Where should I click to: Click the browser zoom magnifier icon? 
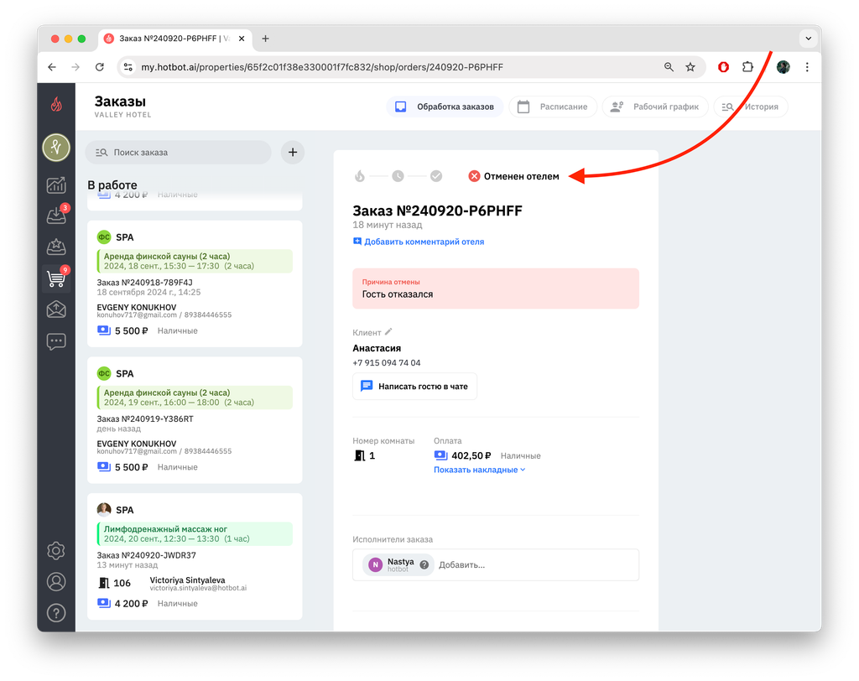(669, 67)
